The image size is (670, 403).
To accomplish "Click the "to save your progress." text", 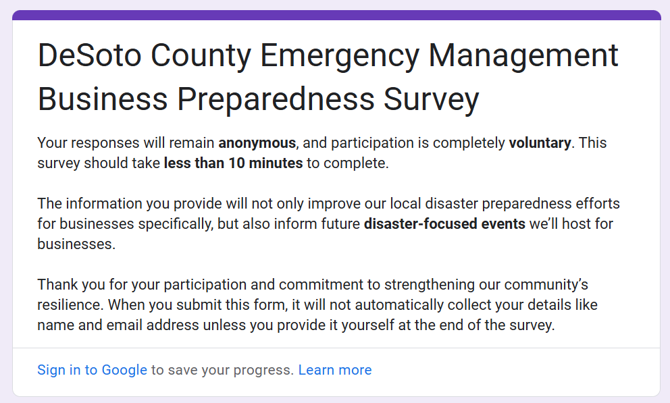I will pos(222,370).
